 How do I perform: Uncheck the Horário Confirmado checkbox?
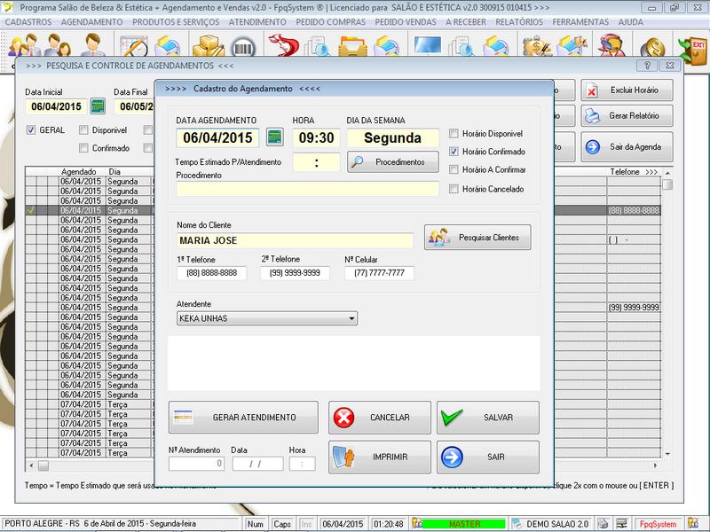[x=454, y=152]
